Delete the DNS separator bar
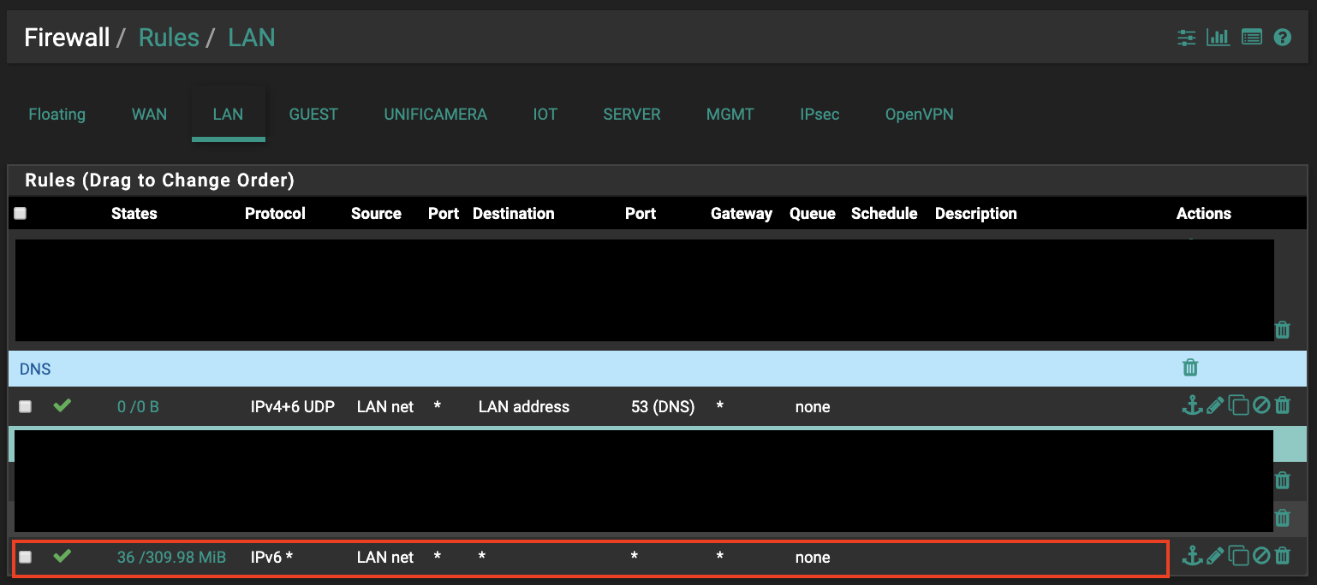Screen dimensions: 1317x585 [x=1190, y=368]
